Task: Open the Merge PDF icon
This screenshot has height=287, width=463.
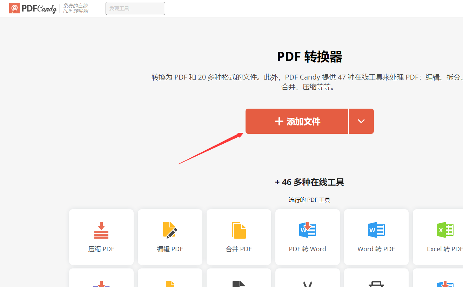Action: coord(239,230)
